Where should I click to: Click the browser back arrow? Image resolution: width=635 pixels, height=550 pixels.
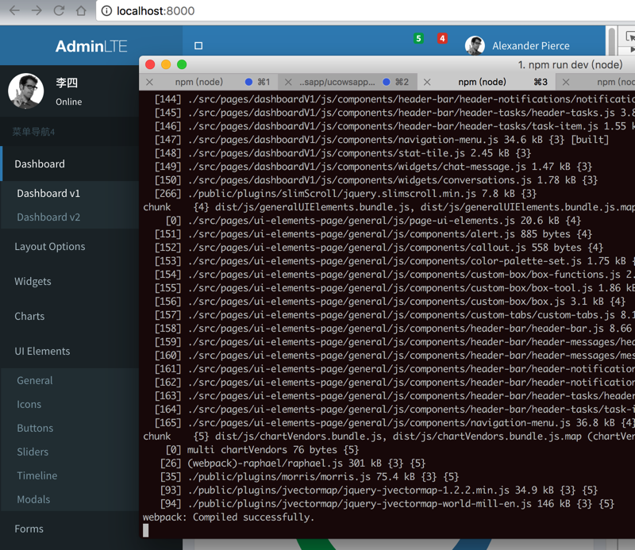point(14,10)
